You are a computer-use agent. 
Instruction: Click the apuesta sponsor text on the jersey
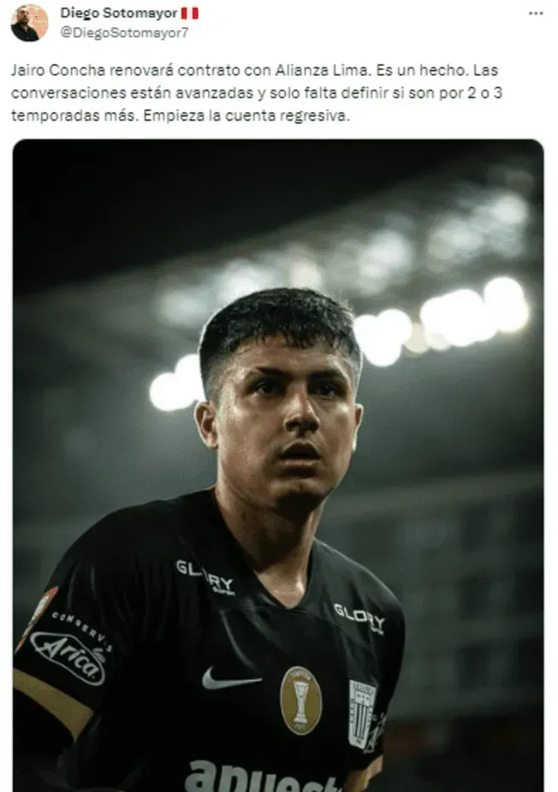point(258,777)
